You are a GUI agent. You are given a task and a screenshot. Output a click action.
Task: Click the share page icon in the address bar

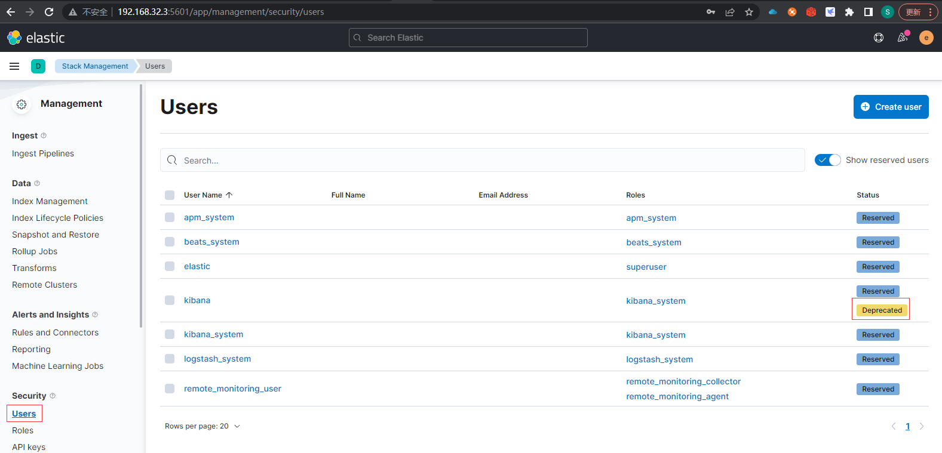[x=730, y=12]
